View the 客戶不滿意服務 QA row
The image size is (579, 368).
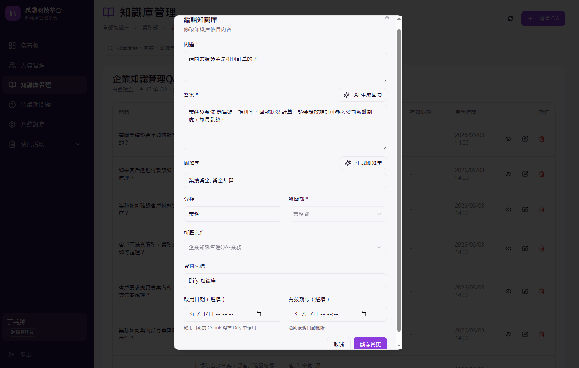point(508,248)
